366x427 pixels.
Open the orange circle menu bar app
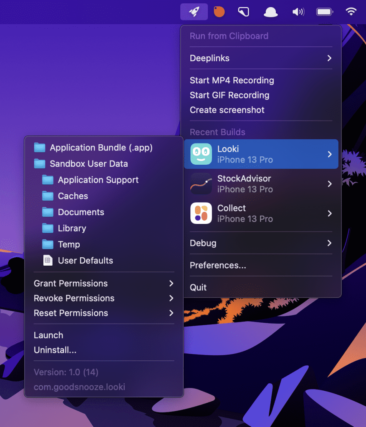tap(219, 12)
